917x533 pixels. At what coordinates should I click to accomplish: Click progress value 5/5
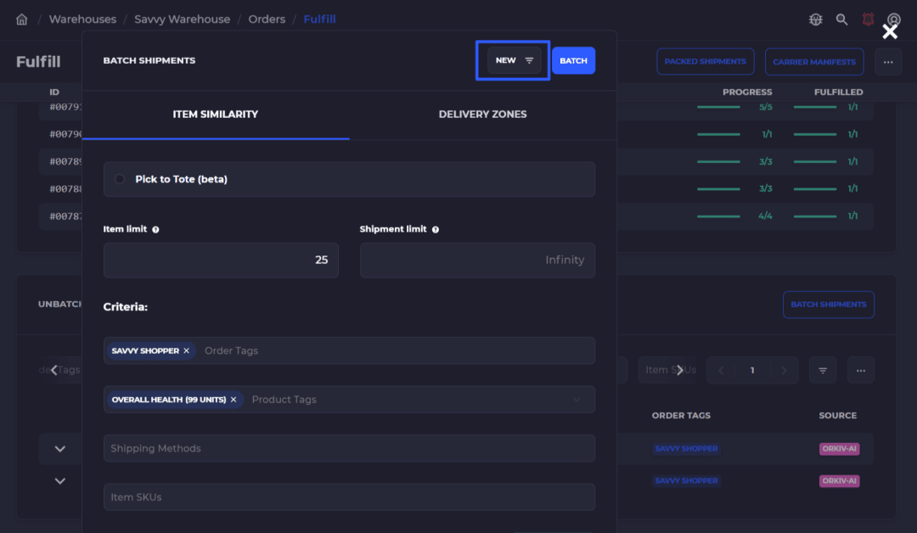(766, 108)
